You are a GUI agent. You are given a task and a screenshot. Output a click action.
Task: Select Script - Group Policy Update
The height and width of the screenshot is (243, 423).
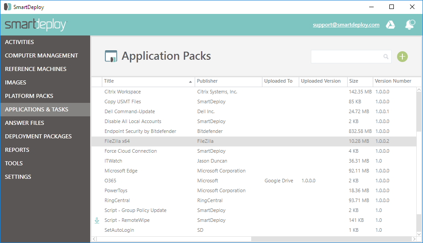(254, 210)
